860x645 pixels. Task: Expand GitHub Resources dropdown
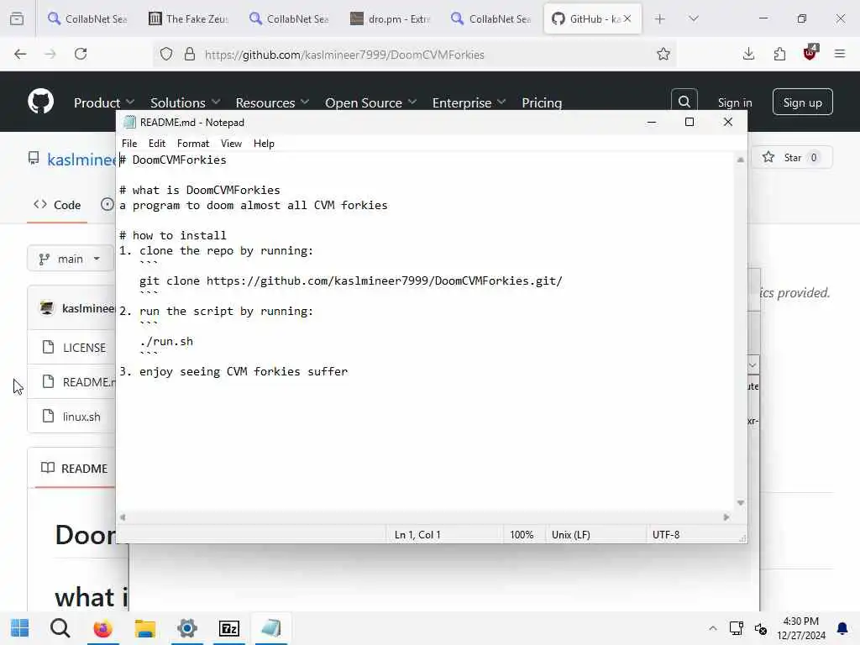pyautogui.click(x=273, y=102)
